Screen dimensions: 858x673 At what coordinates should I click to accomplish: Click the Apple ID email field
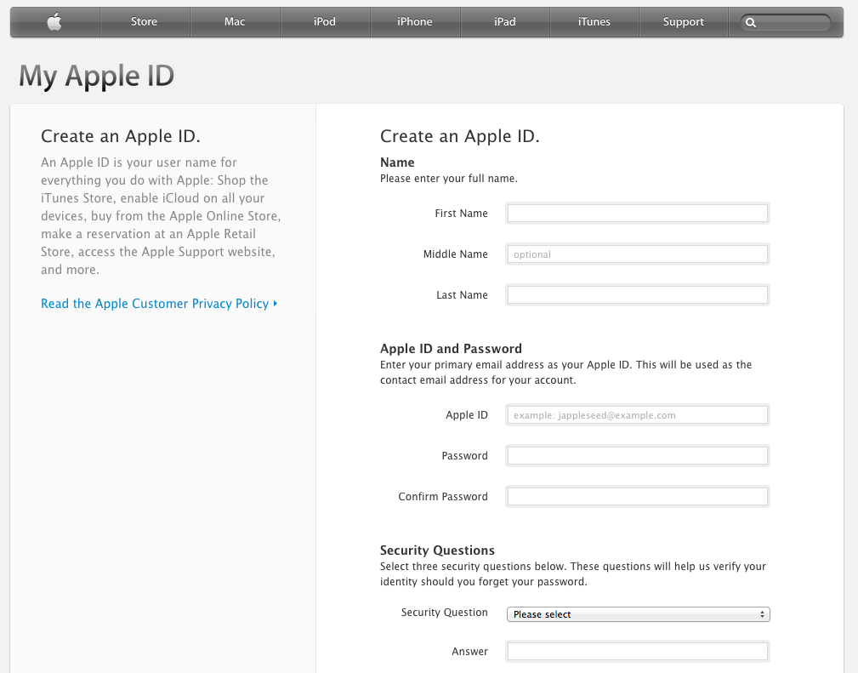pyautogui.click(x=638, y=415)
